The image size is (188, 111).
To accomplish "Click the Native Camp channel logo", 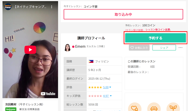I will [x=8, y=7].
